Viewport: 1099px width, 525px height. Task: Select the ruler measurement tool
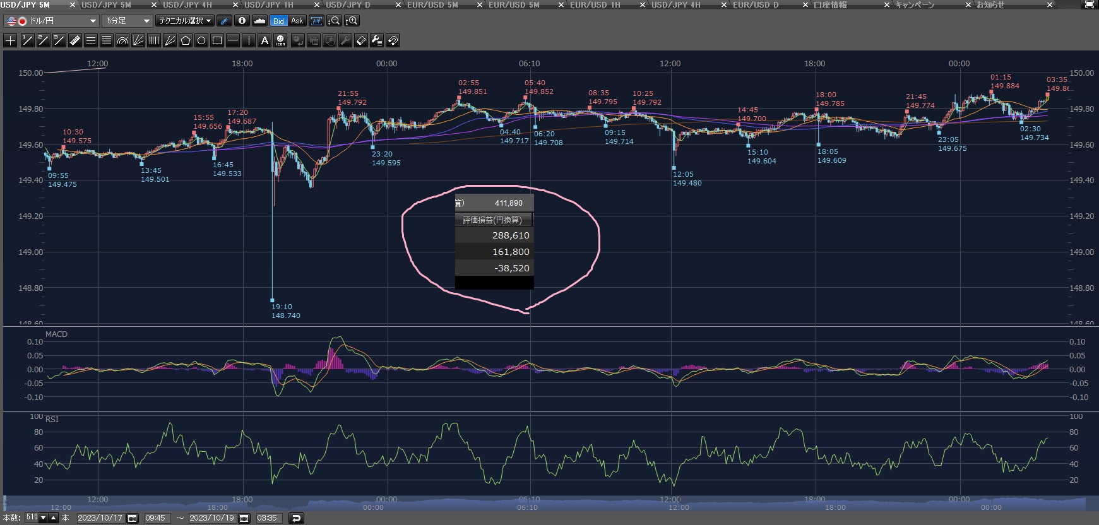[x=74, y=41]
